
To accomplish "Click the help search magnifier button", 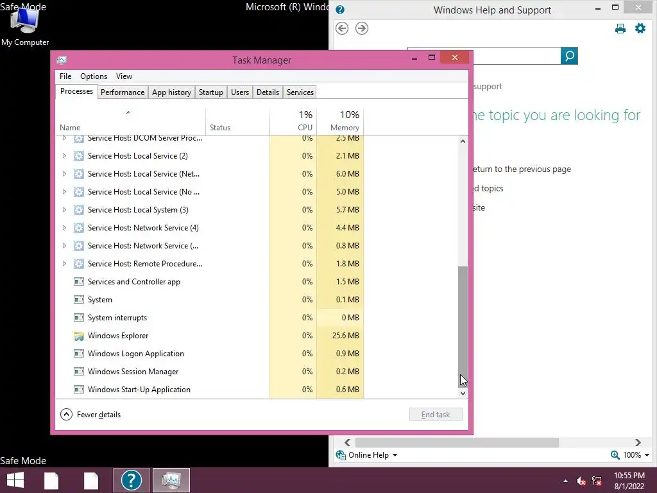I will click(569, 56).
